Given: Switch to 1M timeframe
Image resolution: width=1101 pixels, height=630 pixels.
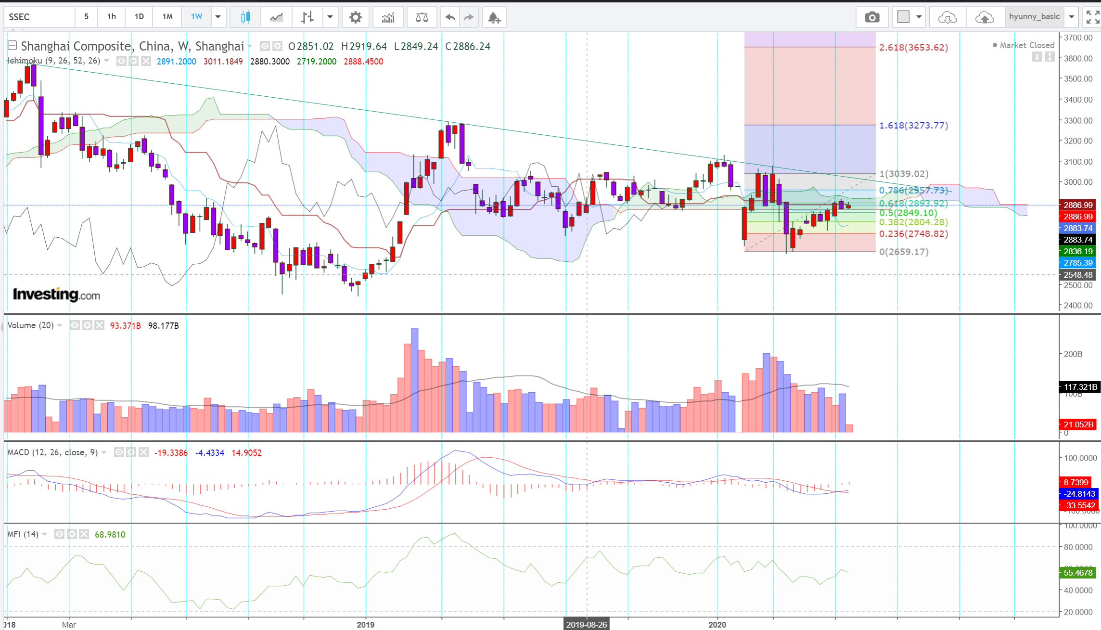Looking at the screenshot, I should tap(167, 17).
